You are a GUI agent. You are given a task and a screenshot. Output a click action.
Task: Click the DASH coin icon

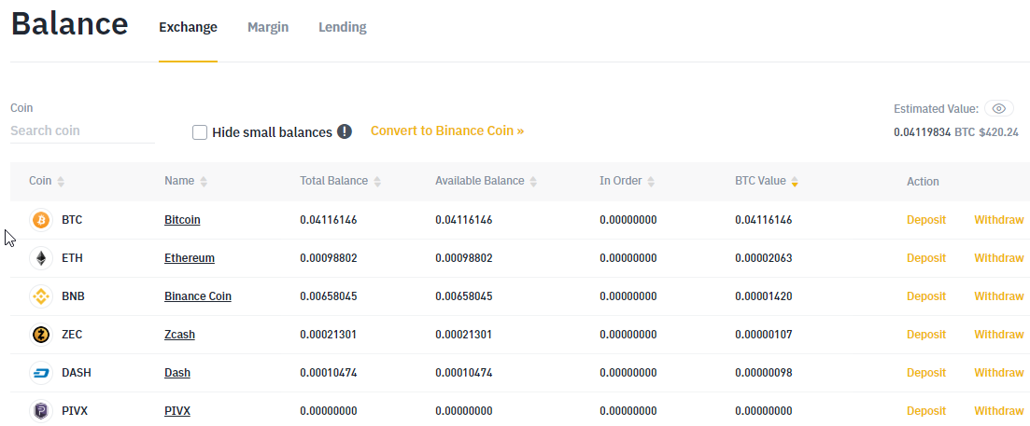pyautogui.click(x=40, y=373)
